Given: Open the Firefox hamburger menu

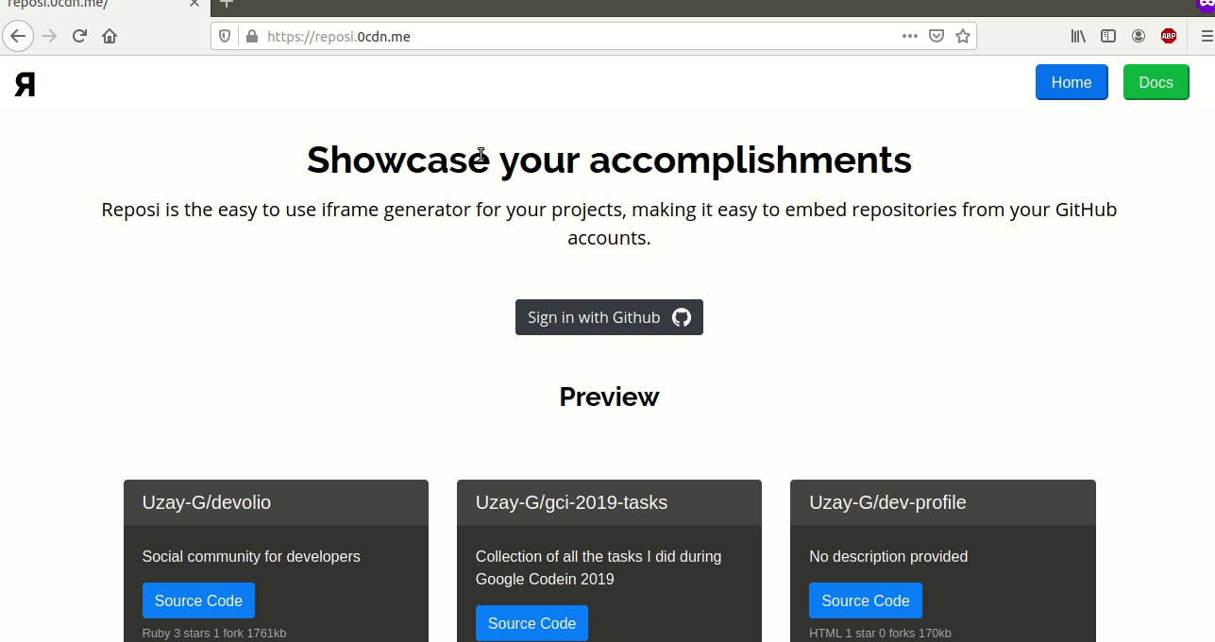Looking at the screenshot, I should (1206, 37).
